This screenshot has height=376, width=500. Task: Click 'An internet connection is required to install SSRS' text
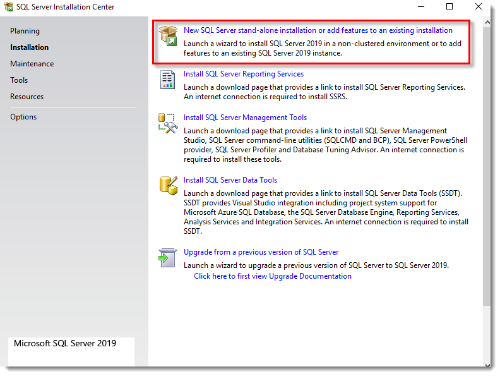(x=265, y=97)
